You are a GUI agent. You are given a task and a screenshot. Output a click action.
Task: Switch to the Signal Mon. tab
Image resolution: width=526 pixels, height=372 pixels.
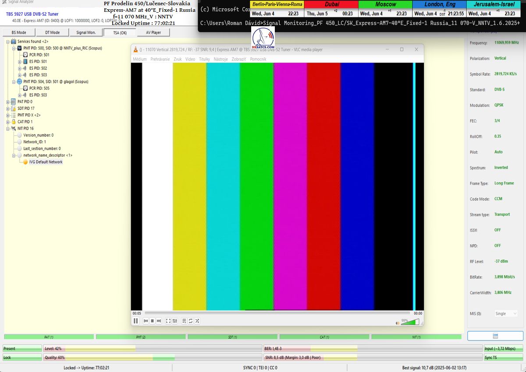(86, 32)
